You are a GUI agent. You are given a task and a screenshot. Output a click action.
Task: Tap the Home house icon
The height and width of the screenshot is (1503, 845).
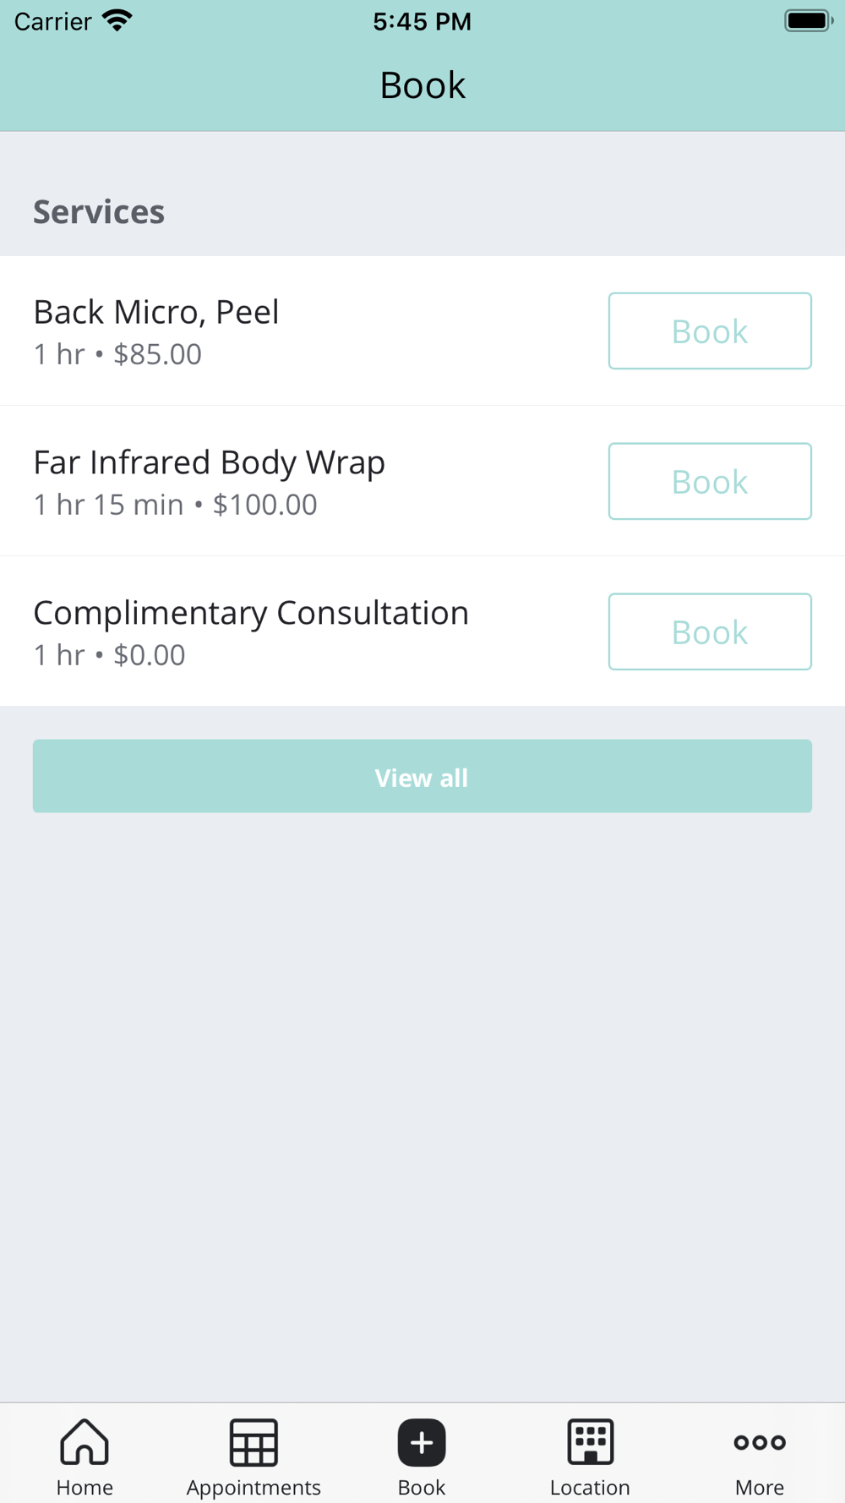(84, 1441)
